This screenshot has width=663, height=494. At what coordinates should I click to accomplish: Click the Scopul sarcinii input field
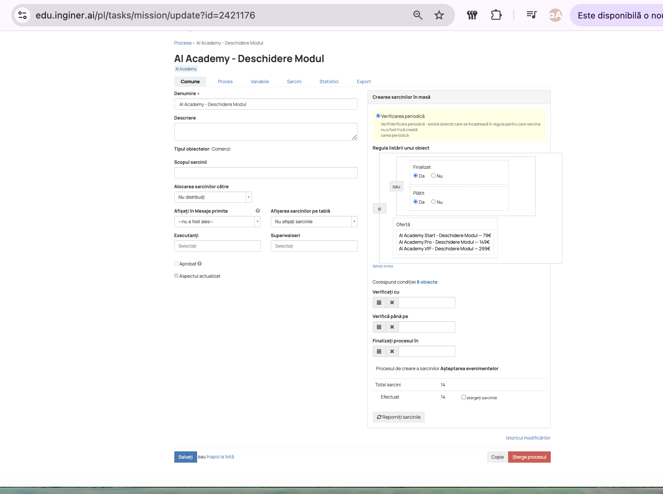point(266,173)
